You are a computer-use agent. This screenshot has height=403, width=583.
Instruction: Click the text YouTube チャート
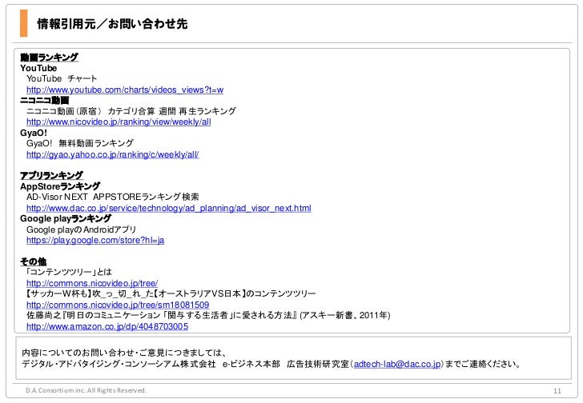click(62, 78)
